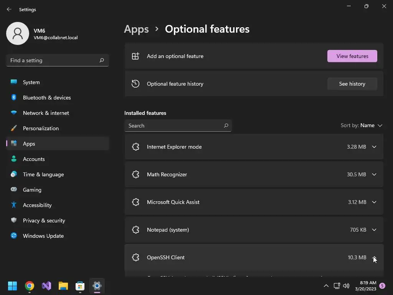The width and height of the screenshot is (393, 295).
Task: Click the See history button
Action: (352, 84)
